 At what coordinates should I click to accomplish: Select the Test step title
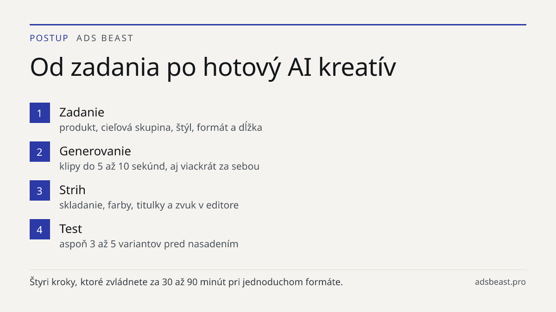[x=70, y=229]
